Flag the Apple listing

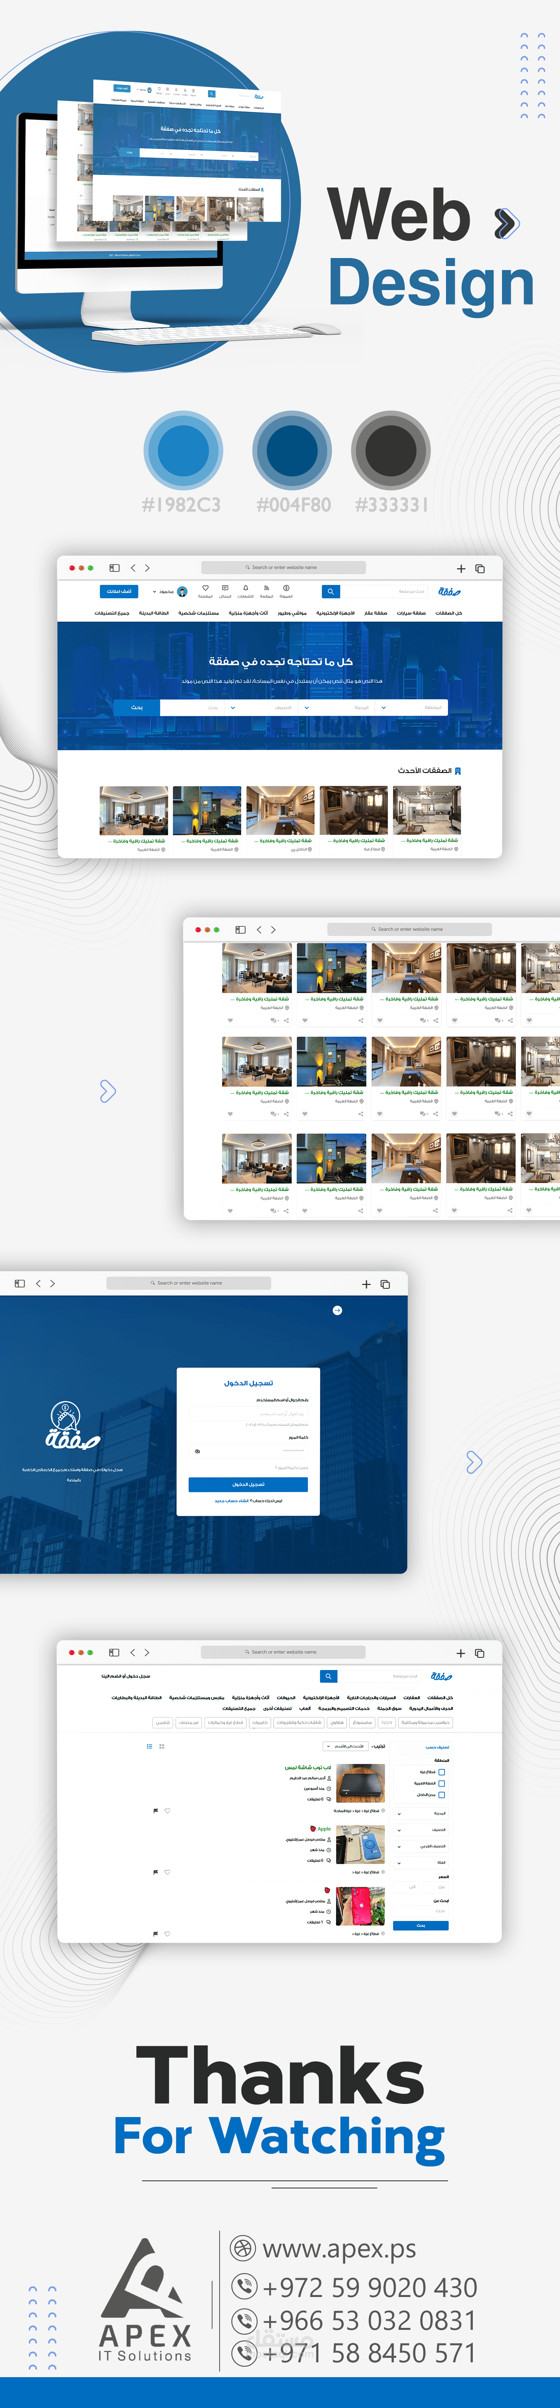point(156,1872)
